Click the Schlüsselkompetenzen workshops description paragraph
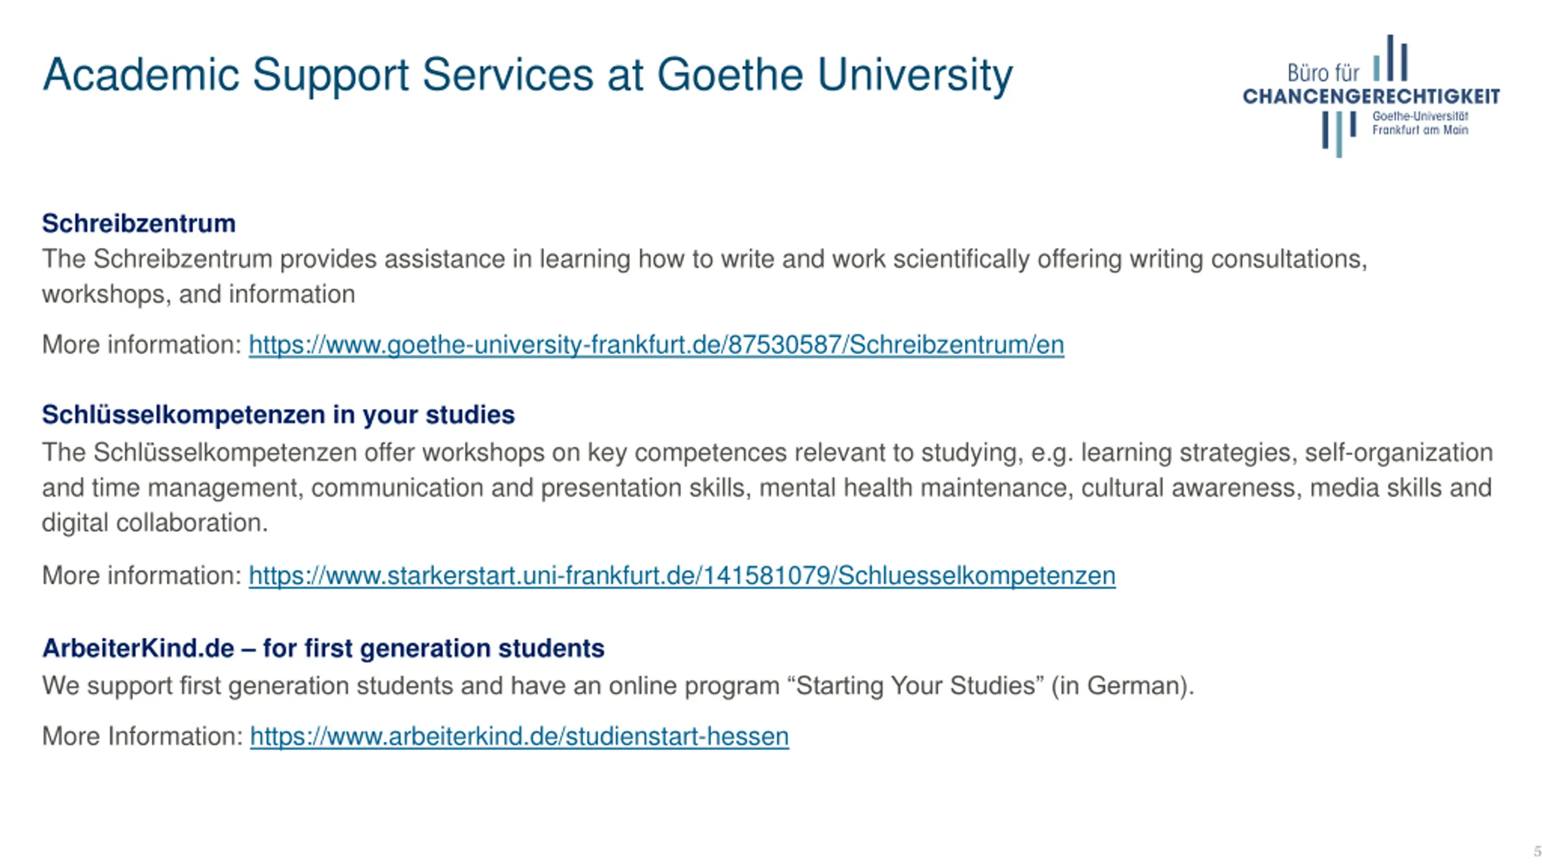Screen dimensions: 1542x867 [x=766, y=488]
